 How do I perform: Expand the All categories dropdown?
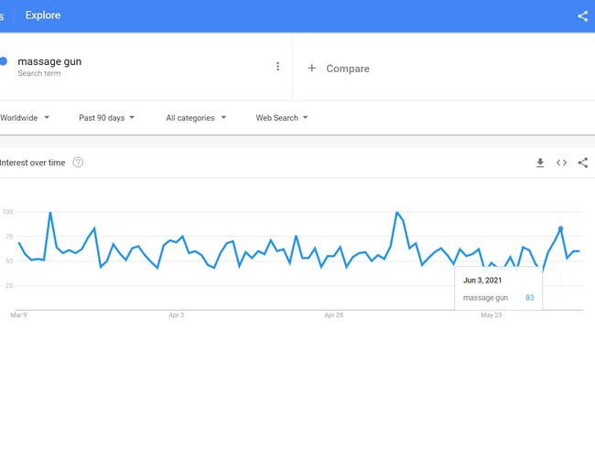point(195,118)
